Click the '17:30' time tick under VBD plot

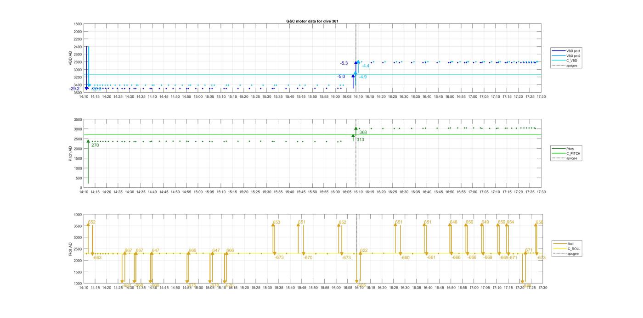(x=541, y=97)
